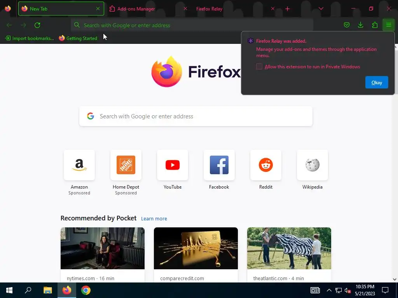Open the network tray icon
The image size is (398, 298).
339,290
